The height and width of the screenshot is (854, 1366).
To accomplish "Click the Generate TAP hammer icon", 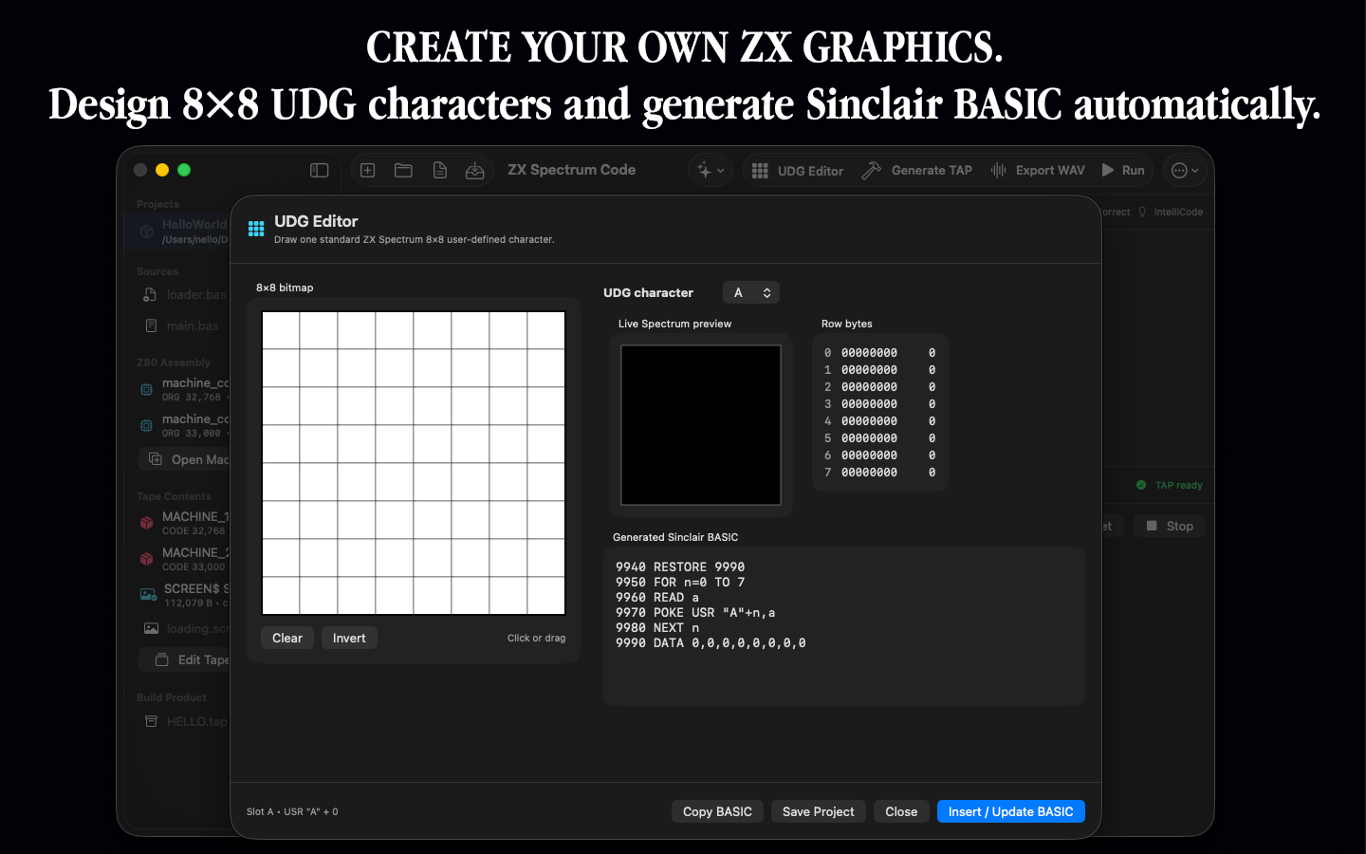I will coord(871,170).
